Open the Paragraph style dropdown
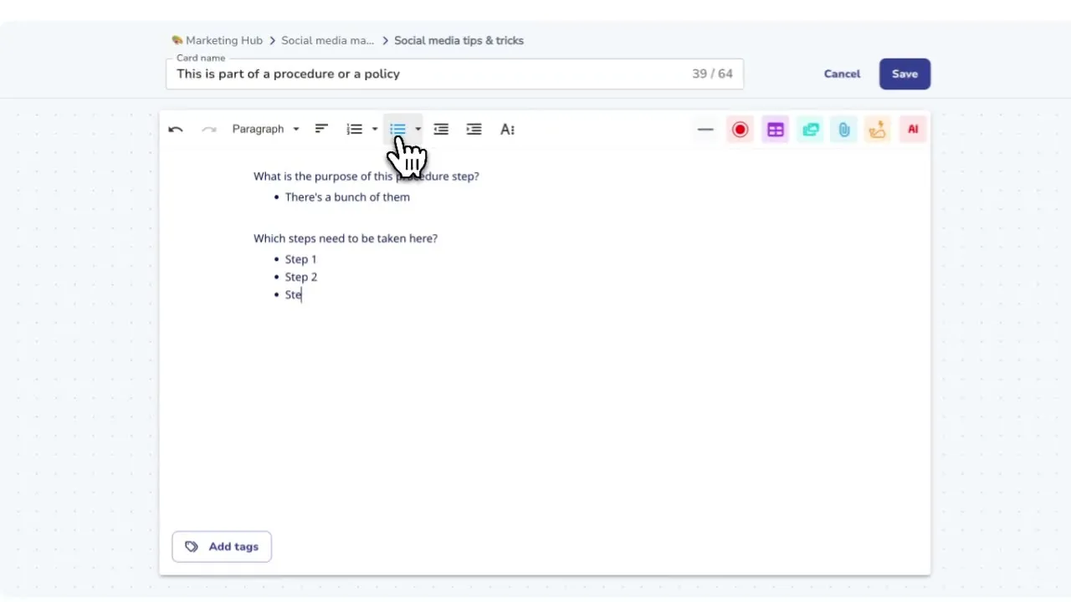This screenshot has width=1071, height=602. coord(265,130)
